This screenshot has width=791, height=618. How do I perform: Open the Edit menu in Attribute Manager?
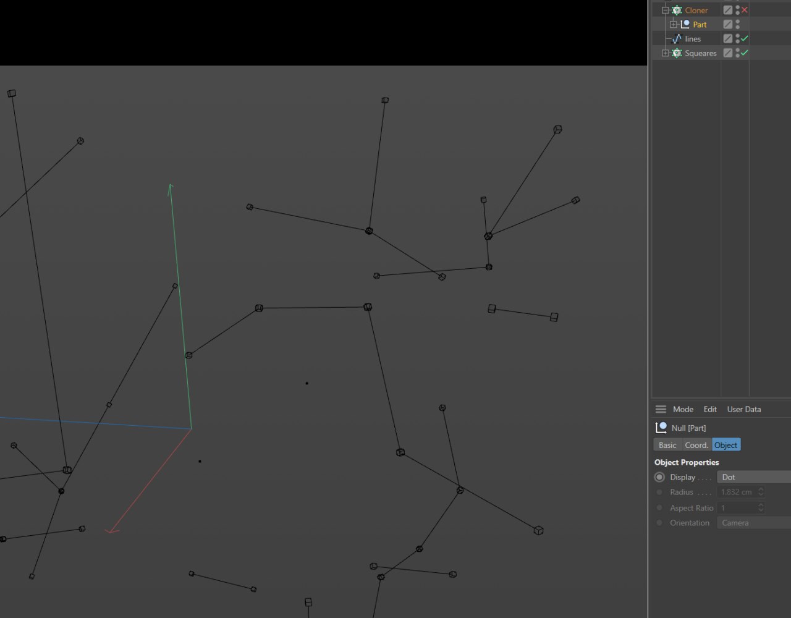(710, 409)
